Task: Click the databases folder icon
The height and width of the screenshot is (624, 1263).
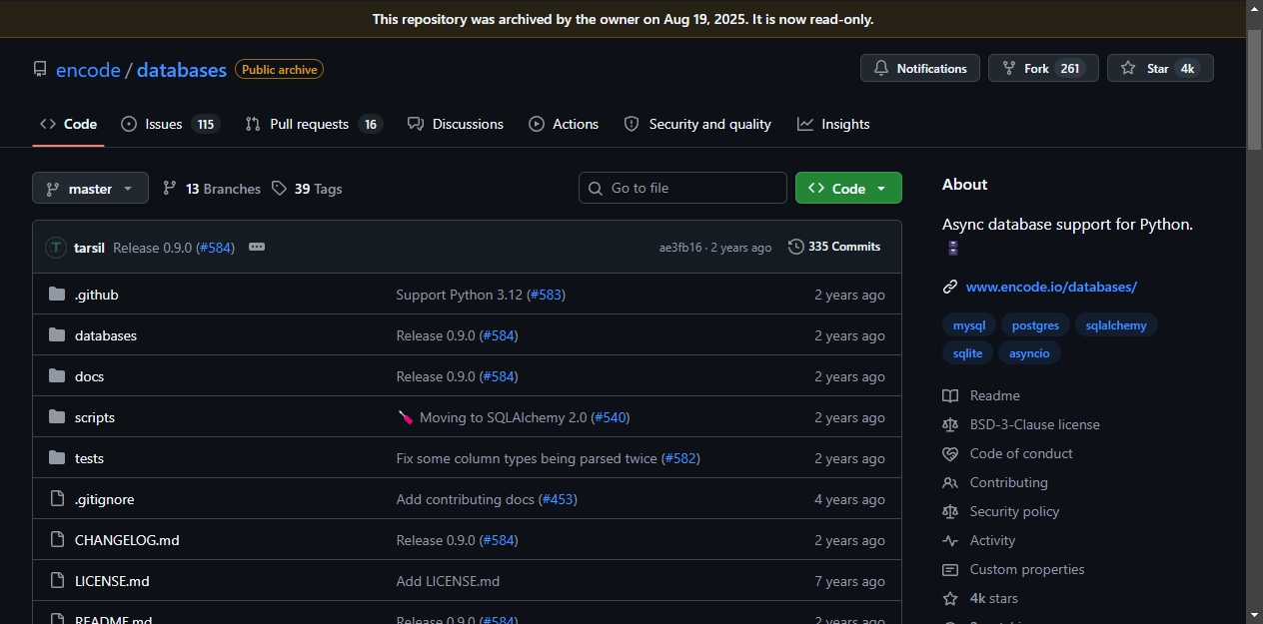Action: click(57, 335)
